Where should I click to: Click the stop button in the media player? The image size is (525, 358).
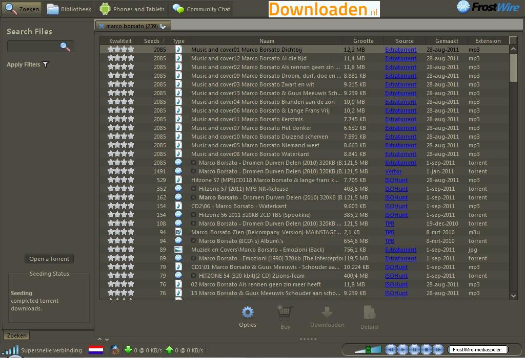pyautogui.click(x=426, y=350)
